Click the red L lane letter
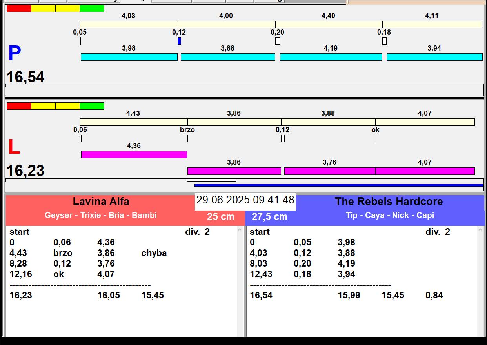This screenshot has height=345, width=487. (x=14, y=147)
